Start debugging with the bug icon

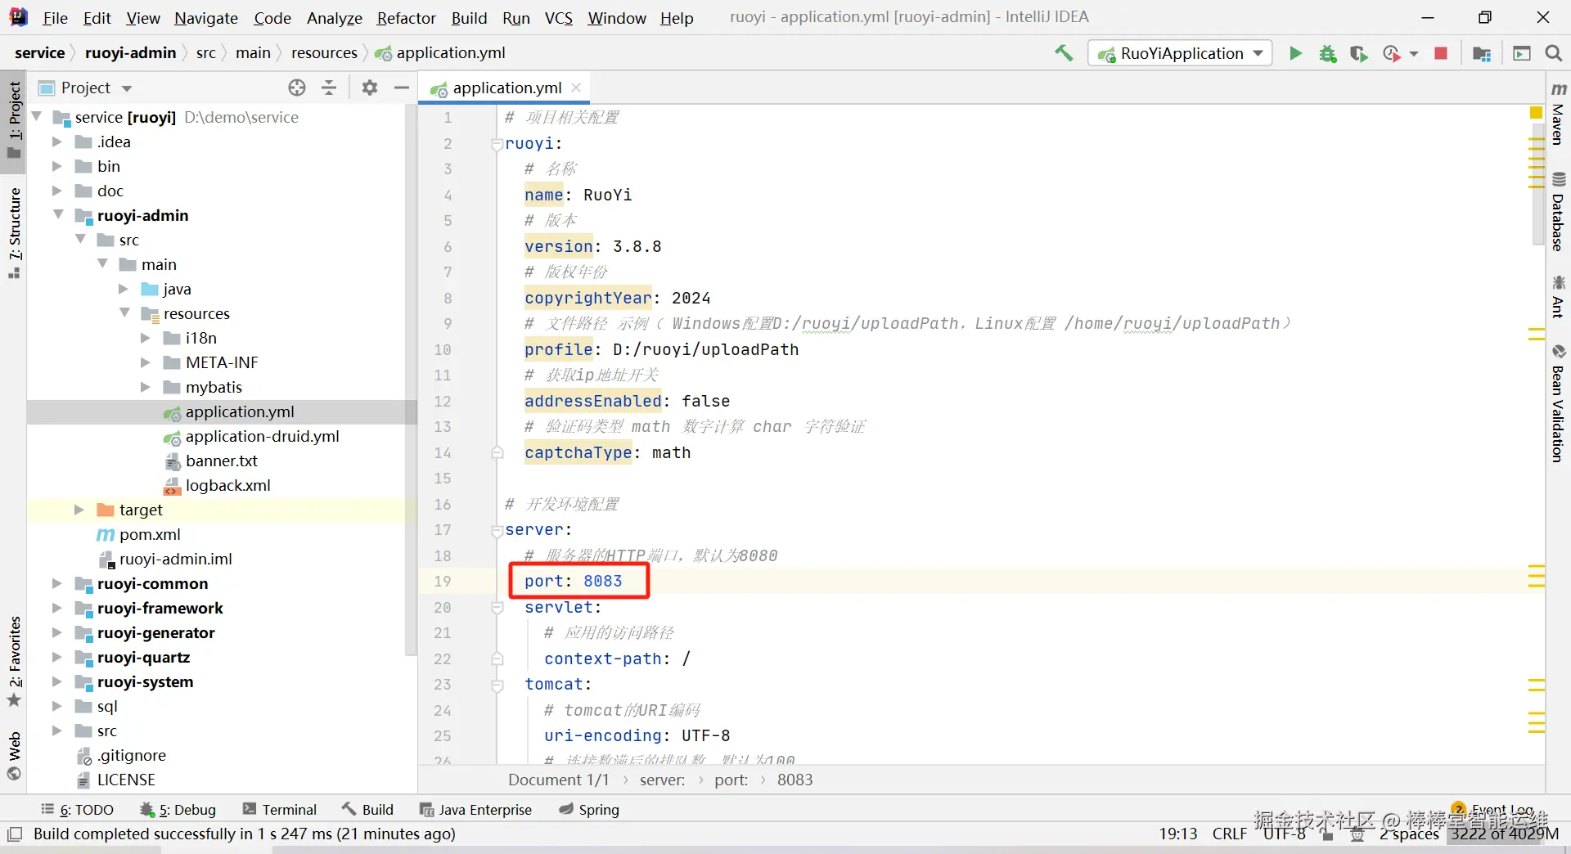coord(1327,53)
